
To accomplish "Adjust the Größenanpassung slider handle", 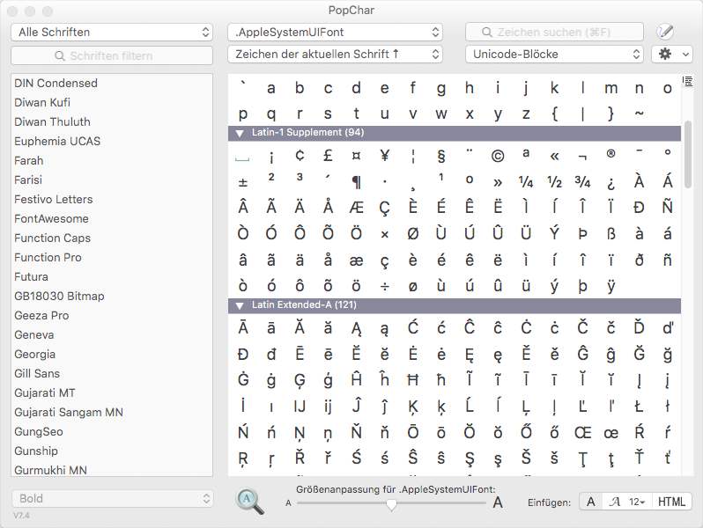I will coord(391,504).
